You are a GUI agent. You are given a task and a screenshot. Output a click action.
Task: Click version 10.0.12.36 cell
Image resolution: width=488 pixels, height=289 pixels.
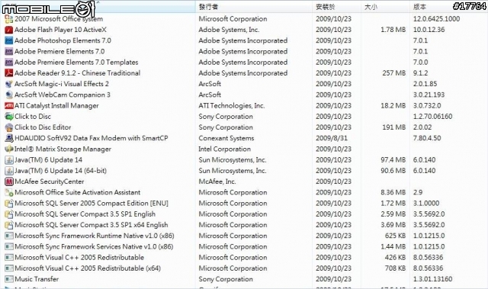[x=429, y=30]
